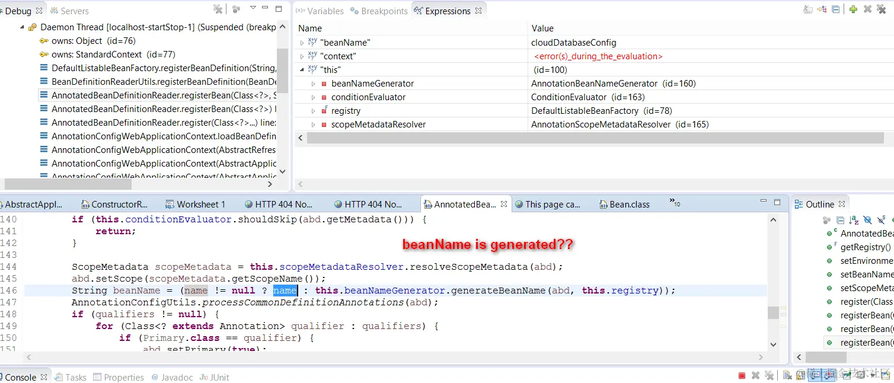
Task: Expand the "context" expression
Action: coord(302,56)
